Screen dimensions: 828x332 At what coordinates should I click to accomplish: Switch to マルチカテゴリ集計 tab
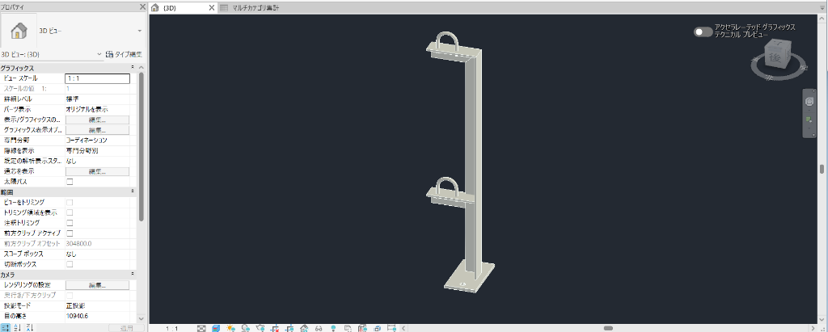[251, 8]
